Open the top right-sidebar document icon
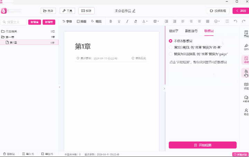Viewport: 249px width, 157px height. click(x=246, y=34)
